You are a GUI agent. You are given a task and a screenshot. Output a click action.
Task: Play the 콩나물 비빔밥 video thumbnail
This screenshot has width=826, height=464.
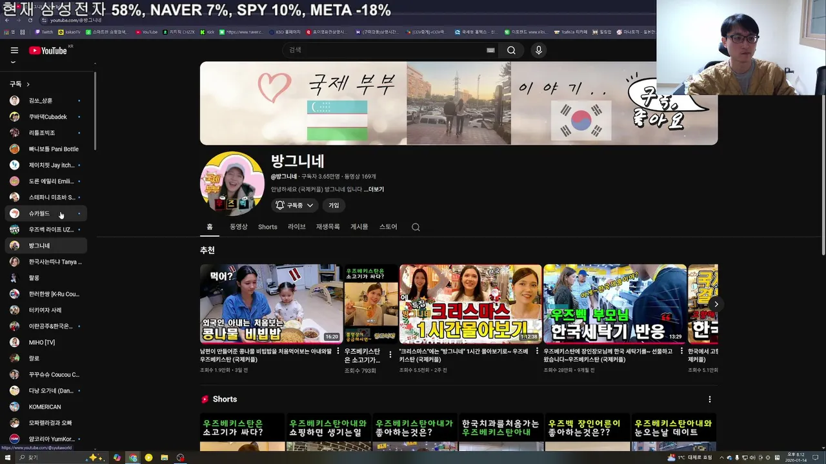coord(271,304)
